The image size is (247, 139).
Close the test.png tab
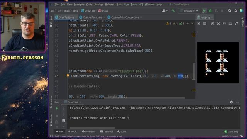[x=212, y=17]
